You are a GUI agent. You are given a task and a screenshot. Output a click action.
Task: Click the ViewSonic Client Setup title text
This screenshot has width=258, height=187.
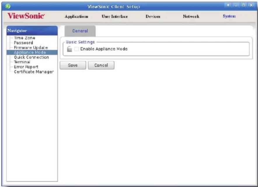114,7
